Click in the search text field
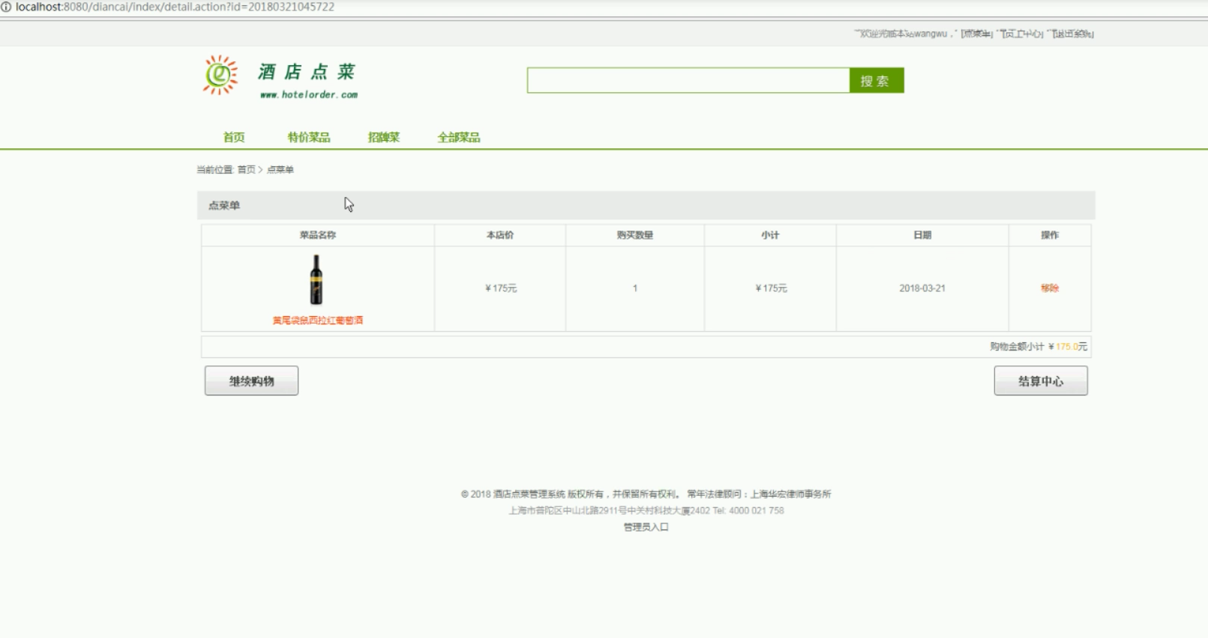 click(688, 80)
